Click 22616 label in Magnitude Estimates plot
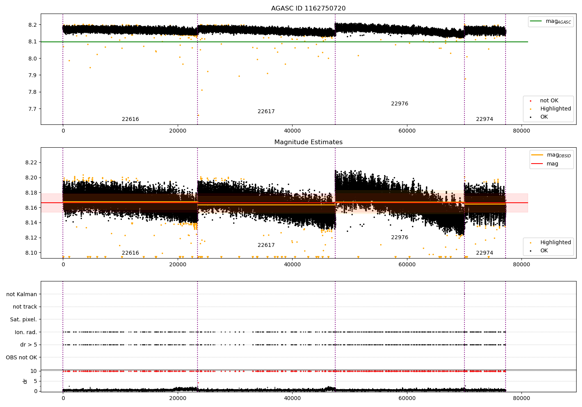The height and width of the screenshot is (407, 582). (x=130, y=253)
